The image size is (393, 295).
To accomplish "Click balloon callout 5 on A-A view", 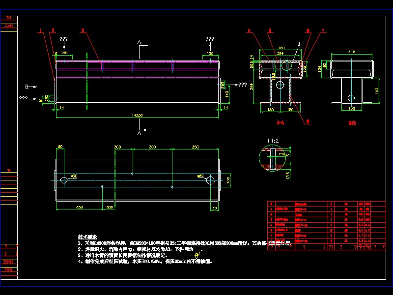I will [x=269, y=30].
